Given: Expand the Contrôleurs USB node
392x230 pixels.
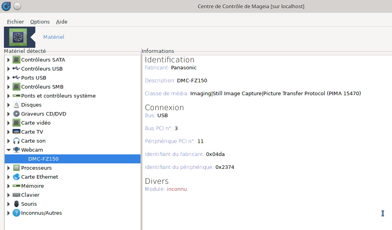Looking at the screenshot, I should pos(9,69).
